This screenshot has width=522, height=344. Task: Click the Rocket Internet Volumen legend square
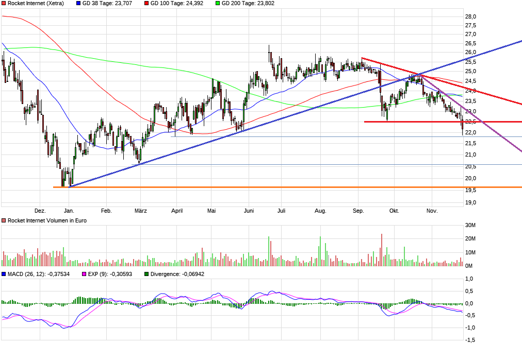pos(4,220)
